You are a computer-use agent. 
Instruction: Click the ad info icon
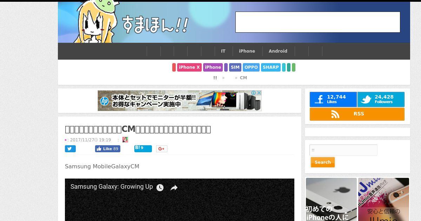pos(254,93)
